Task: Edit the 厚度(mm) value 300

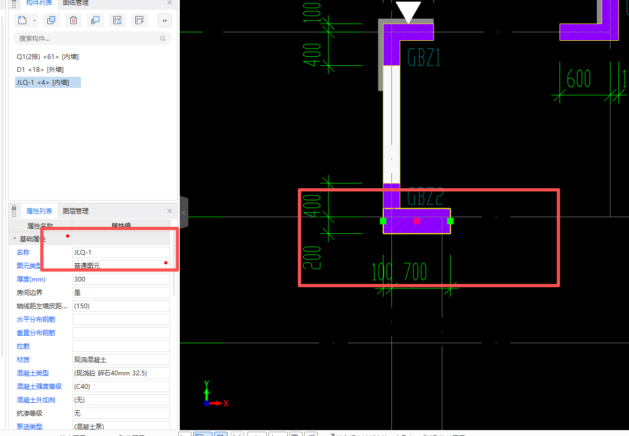Action: pos(121,279)
